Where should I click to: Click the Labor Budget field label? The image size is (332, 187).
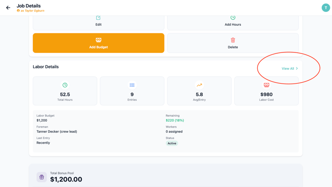click(45, 116)
